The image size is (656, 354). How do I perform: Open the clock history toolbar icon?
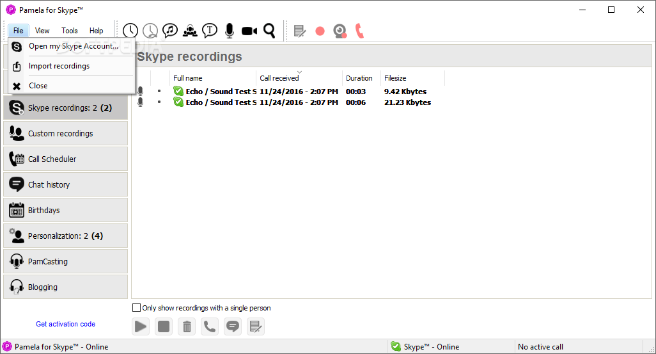tap(130, 31)
